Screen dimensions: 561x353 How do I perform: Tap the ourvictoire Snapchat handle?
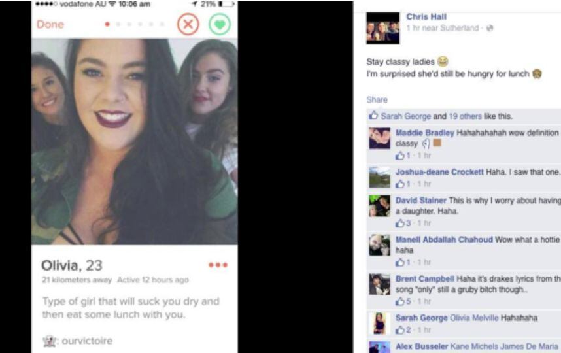pyautogui.click(x=87, y=341)
